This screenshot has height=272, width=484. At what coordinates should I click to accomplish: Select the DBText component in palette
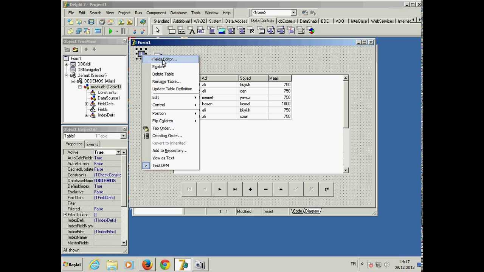192,31
